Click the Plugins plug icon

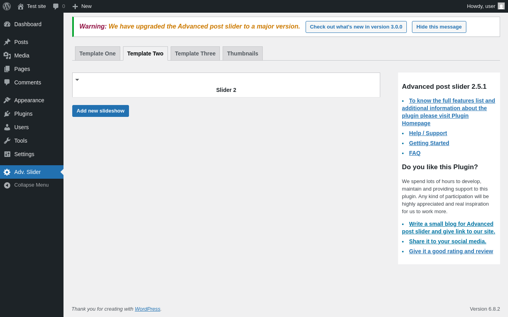[7, 114]
